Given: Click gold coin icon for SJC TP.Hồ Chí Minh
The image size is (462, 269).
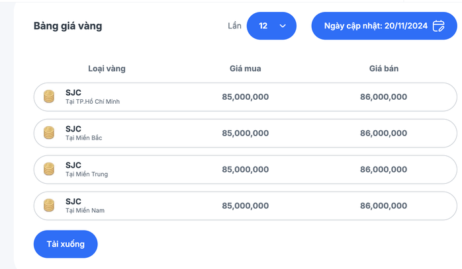Looking at the screenshot, I should (49, 96).
